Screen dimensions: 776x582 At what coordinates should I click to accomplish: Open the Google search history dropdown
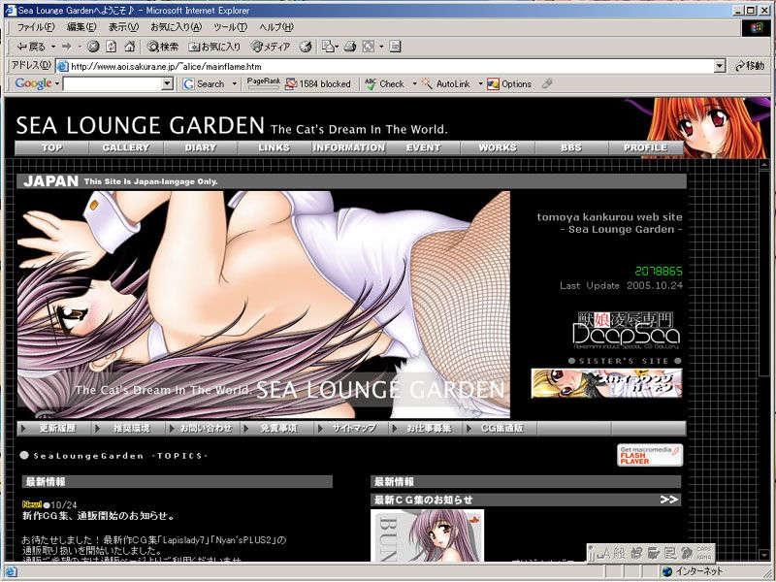(x=168, y=84)
